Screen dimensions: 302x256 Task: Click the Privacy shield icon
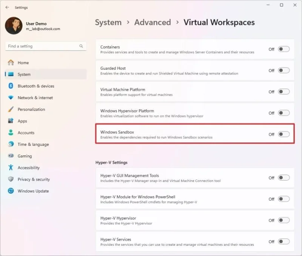pyautogui.click(x=11, y=179)
